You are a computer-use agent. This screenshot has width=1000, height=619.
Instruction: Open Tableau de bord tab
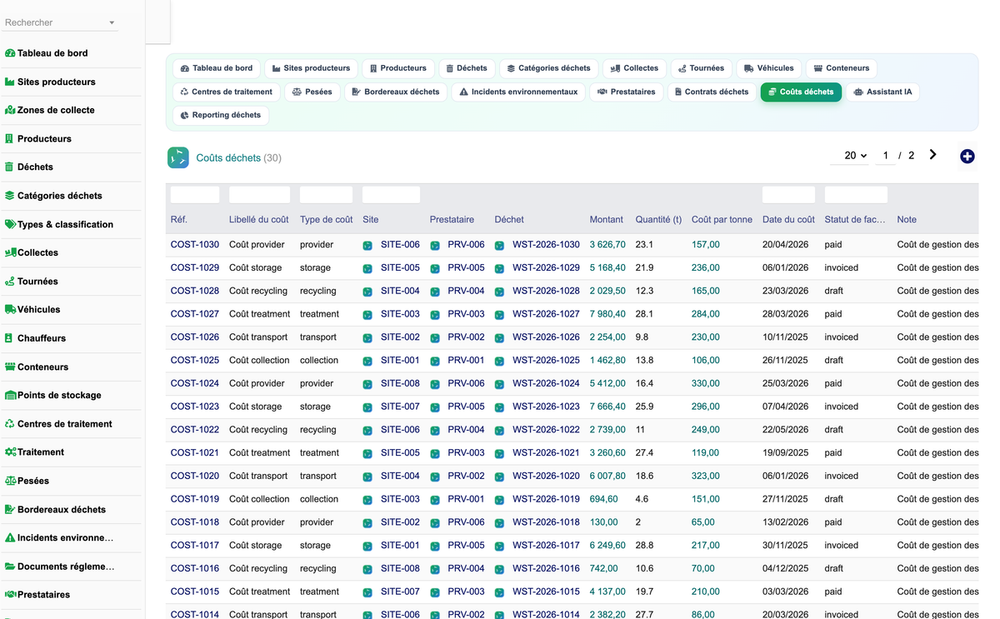click(x=216, y=68)
